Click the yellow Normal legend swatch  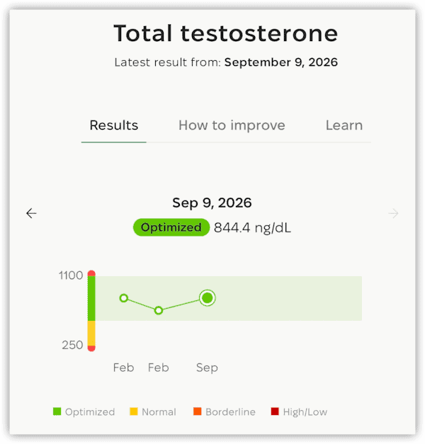(x=134, y=411)
